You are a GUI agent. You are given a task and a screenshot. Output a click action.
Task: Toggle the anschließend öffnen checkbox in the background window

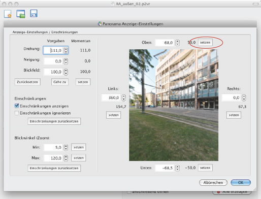coord(129,192)
